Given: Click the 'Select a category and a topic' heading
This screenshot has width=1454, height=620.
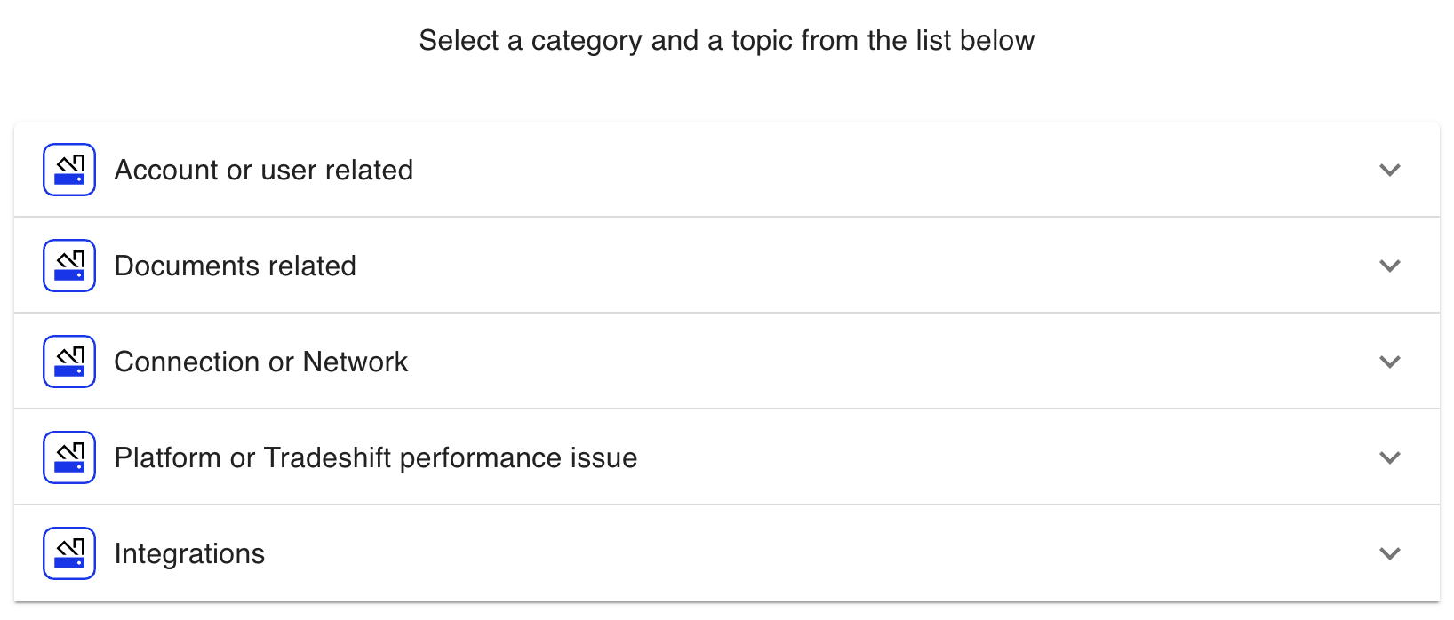Looking at the screenshot, I should (x=726, y=41).
